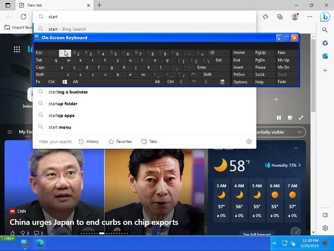Select 'start - Bing Search' suggestion
The width and height of the screenshot is (334, 251).
click(x=144, y=29)
